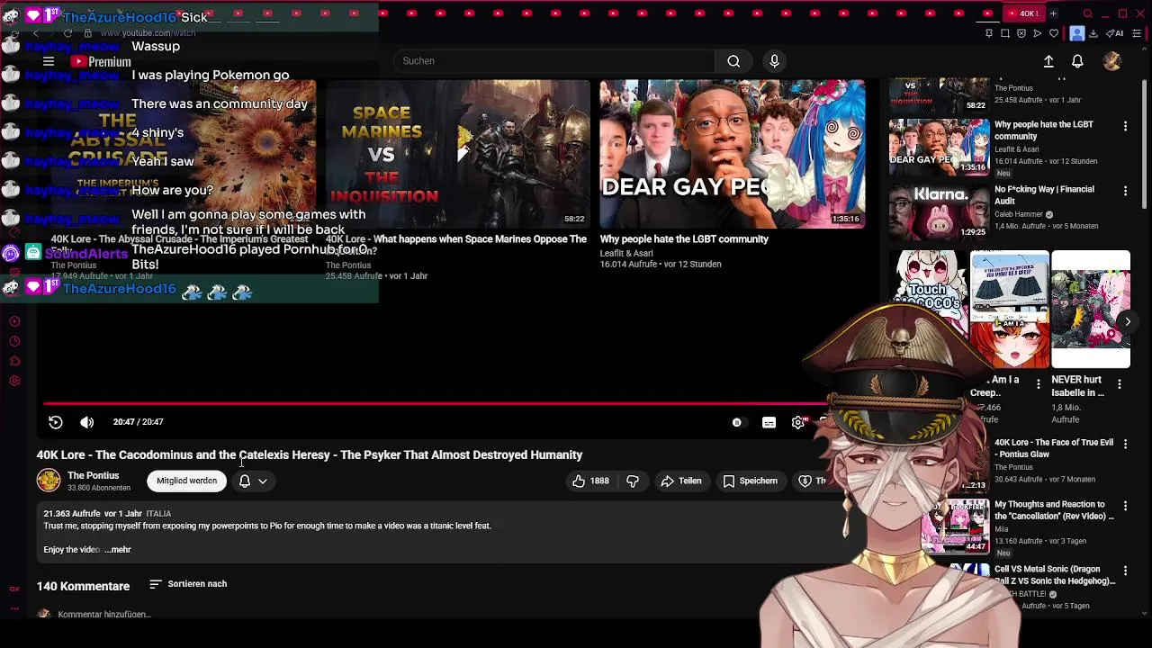This screenshot has width=1152, height=648.
Task: Open the Teilen share dialog
Action: click(680, 481)
